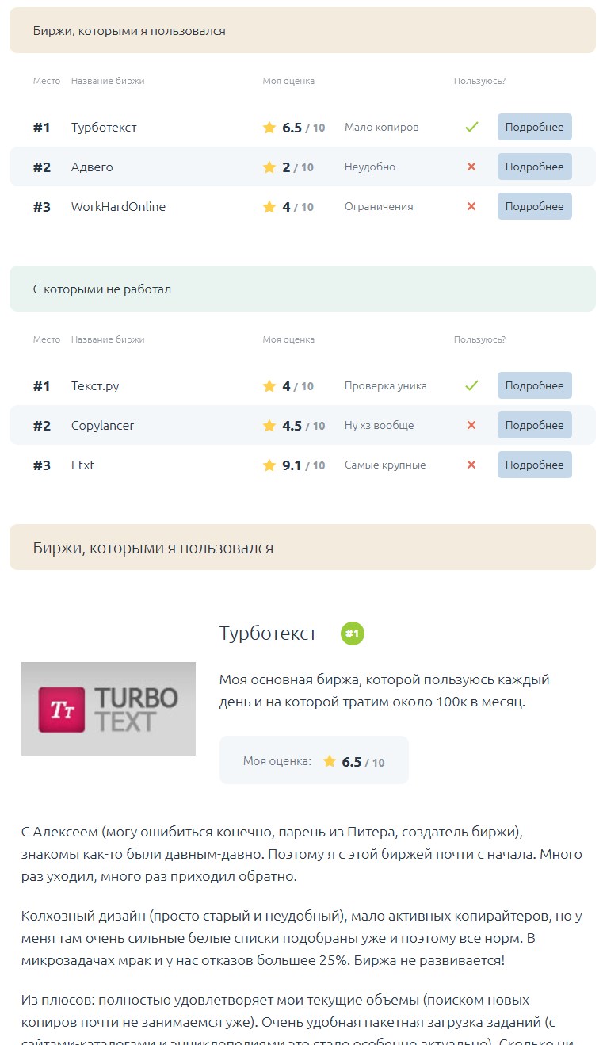Click the green checkmark beside Турботекст
This screenshot has height=1045, width=603.
tap(471, 127)
